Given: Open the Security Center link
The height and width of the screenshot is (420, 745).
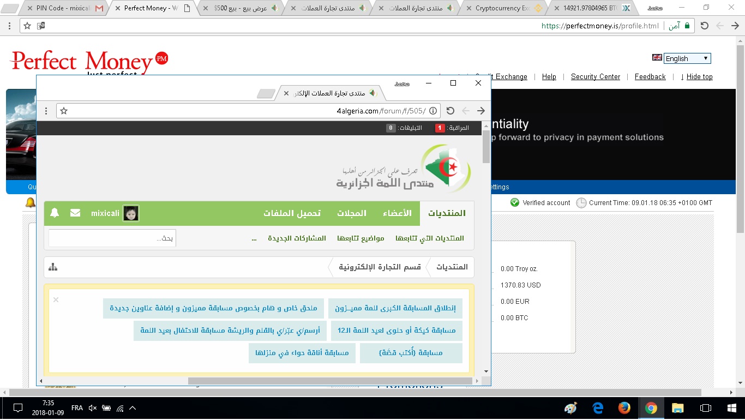Looking at the screenshot, I should 595,77.
